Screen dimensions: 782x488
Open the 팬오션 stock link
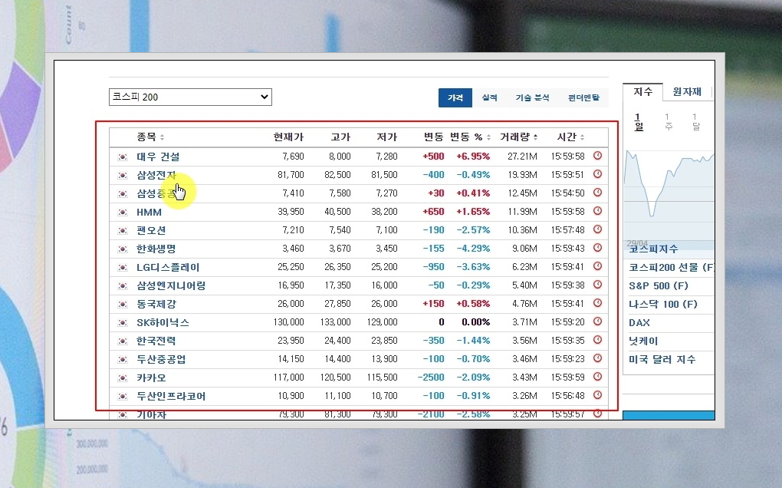pyautogui.click(x=151, y=230)
